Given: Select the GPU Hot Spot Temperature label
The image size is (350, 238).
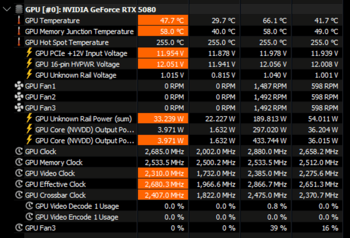Looking at the screenshot, I should (x=67, y=42).
